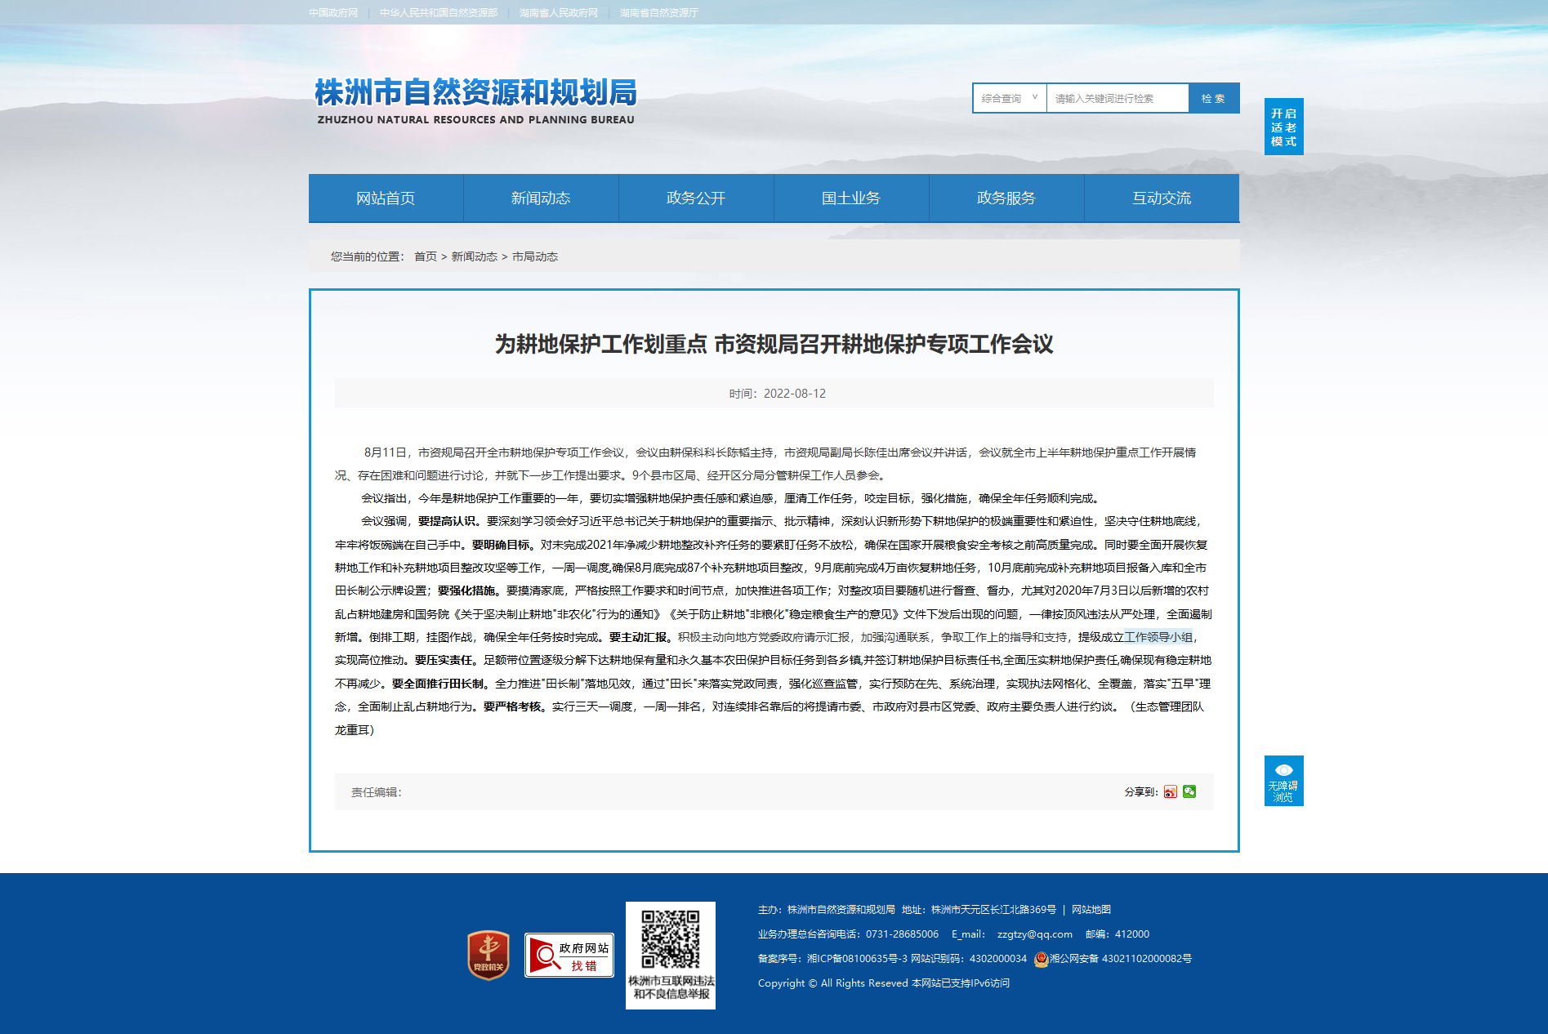Screen dimensions: 1548x1034
Task: Click the 株洲市互联网违法和不良信息举报 caption
Action: point(671,987)
